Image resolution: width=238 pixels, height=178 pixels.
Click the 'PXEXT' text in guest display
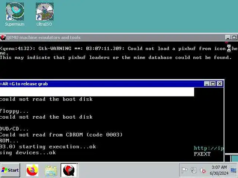(202, 154)
